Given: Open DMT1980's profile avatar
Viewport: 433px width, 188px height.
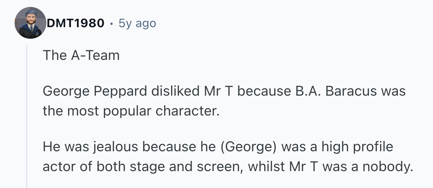Looking at the screenshot, I should pos(30,23).
